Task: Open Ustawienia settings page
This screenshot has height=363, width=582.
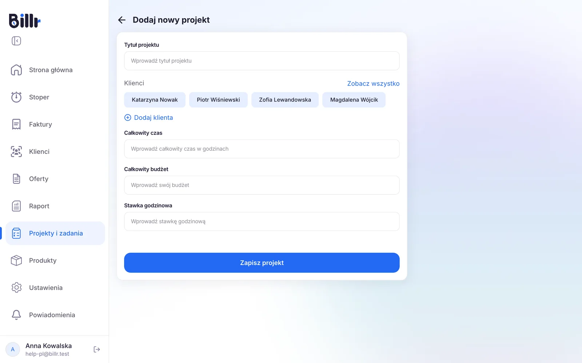Action: coord(55,287)
